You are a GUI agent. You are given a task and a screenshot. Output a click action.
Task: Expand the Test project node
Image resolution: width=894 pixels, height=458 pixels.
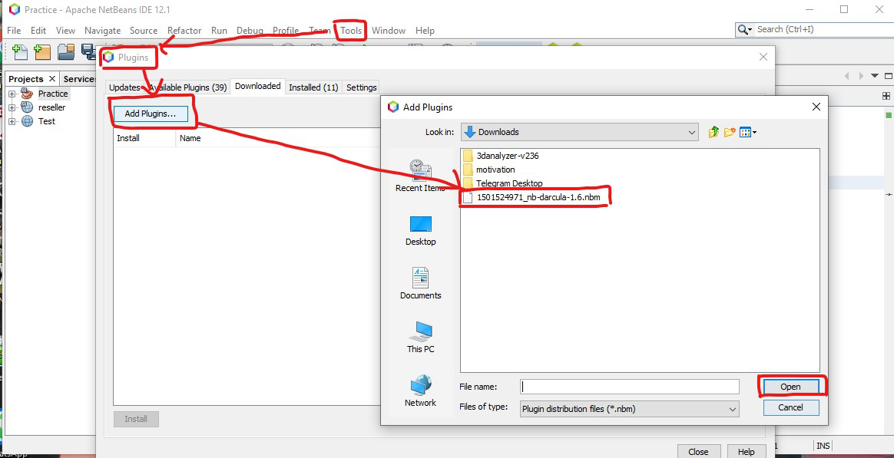coord(12,121)
